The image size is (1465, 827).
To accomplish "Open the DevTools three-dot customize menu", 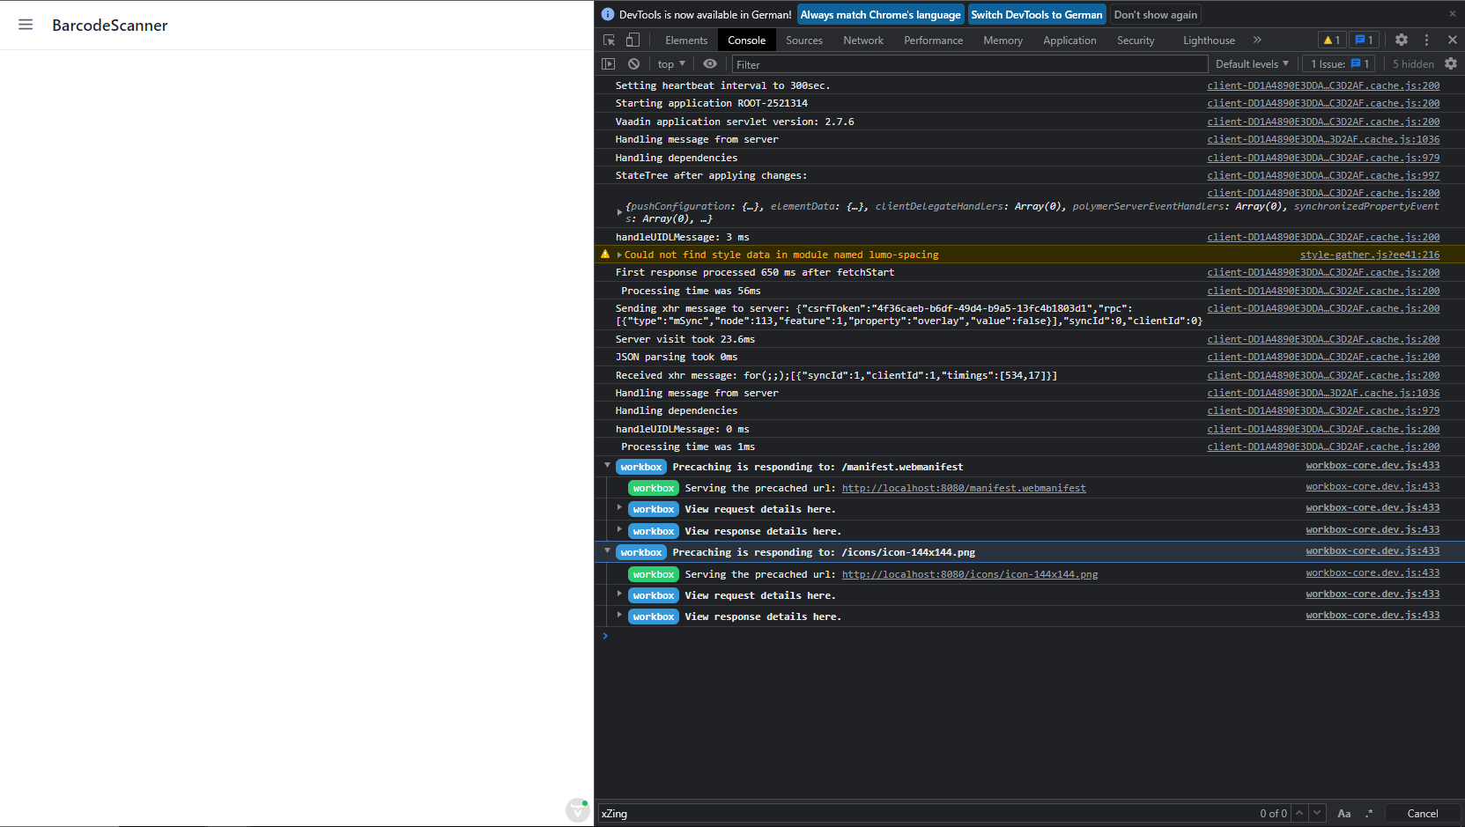I will coord(1426,41).
